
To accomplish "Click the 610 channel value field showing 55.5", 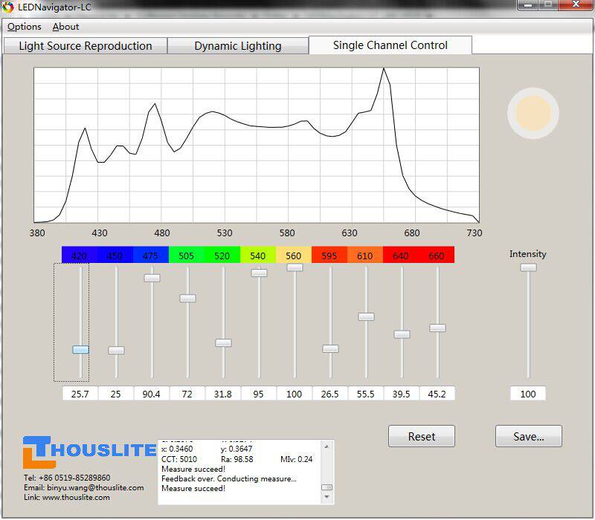I will coord(365,394).
